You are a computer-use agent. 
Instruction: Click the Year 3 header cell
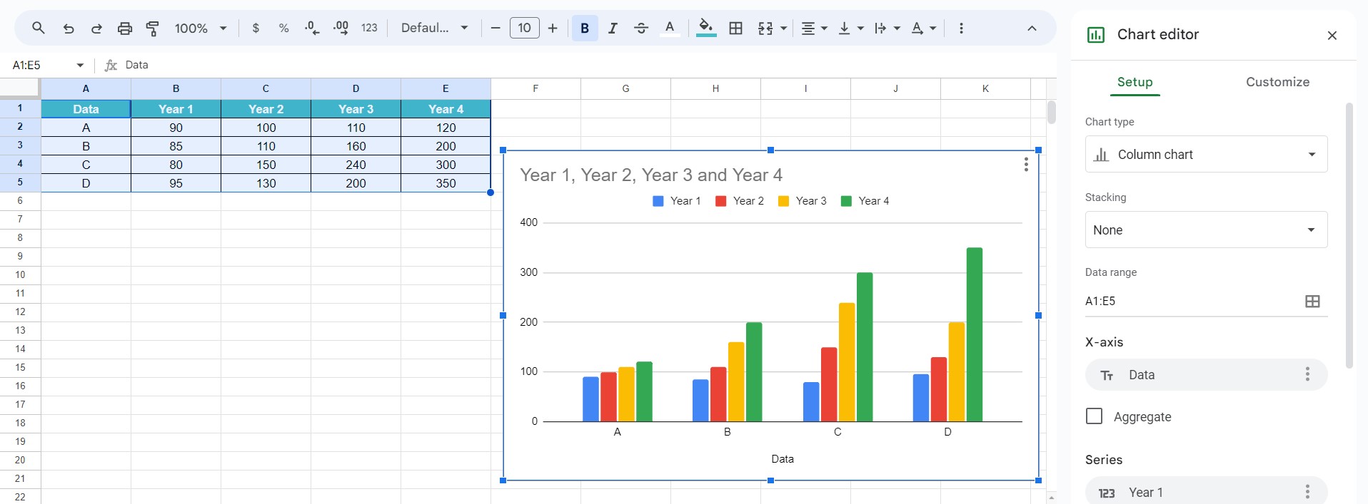356,109
